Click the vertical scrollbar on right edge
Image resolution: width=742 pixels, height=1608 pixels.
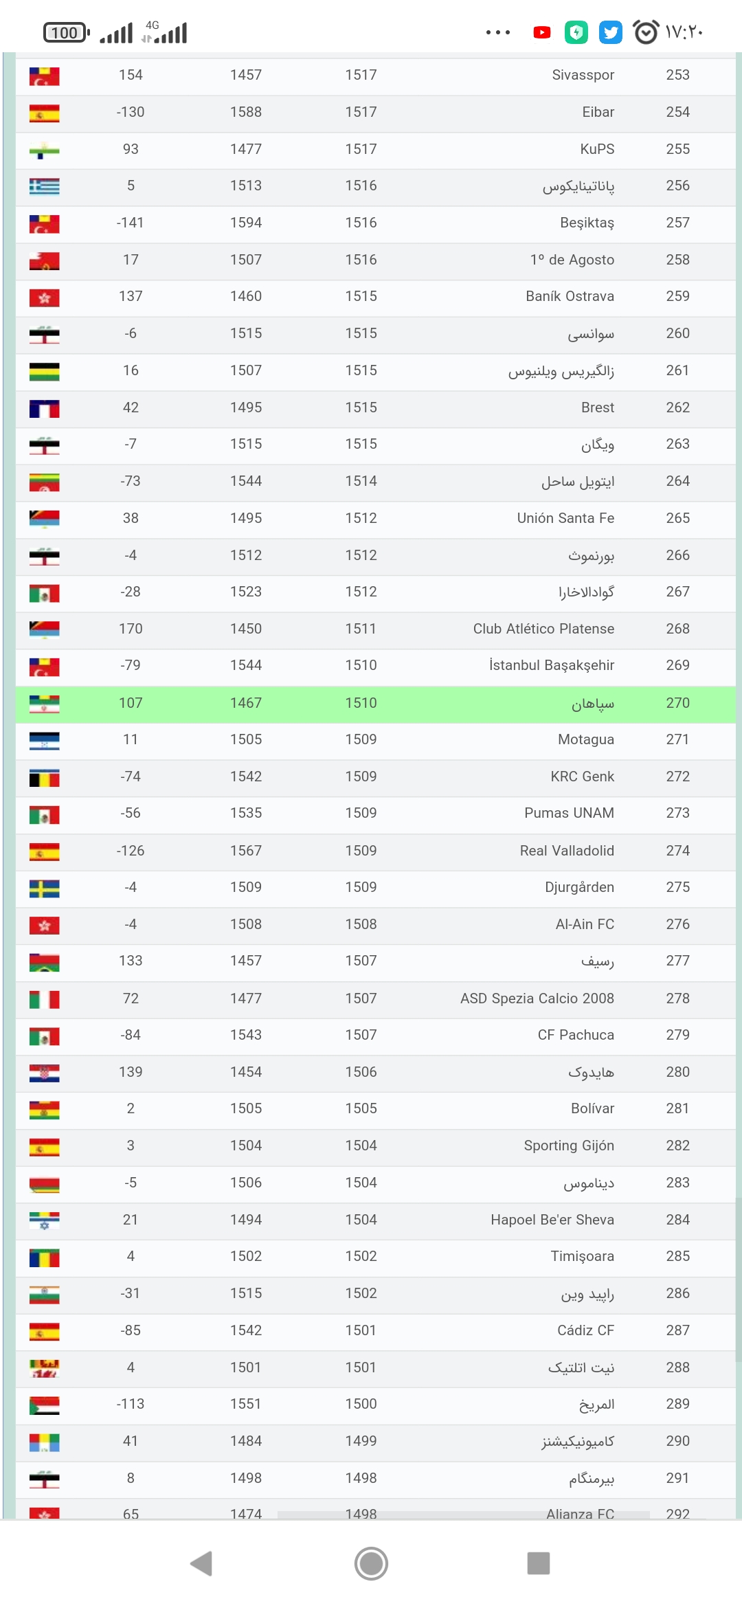pyautogui.click(x=738, y=1278)
